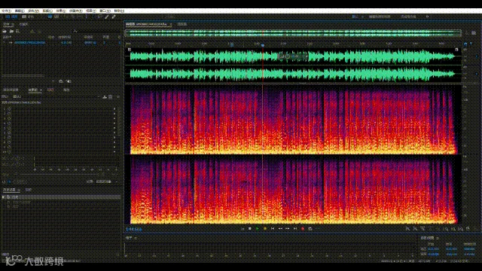Toggle right channel enable button
This screenshot has height=271, width=482.
click(477, 74)
